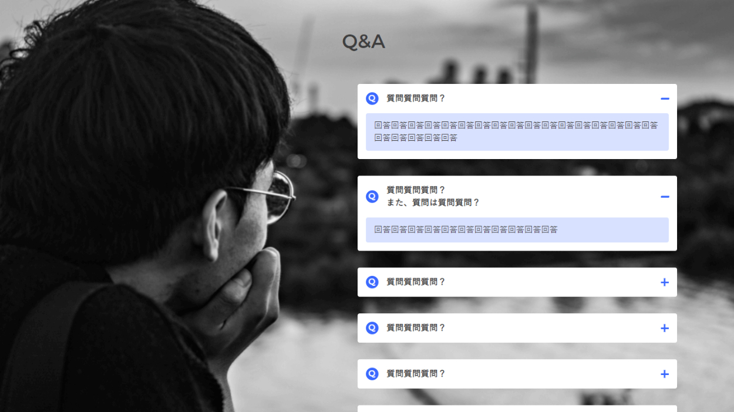Expand the fourth question with its plus icon
This screenshot has height=412, width=734.
665,328
